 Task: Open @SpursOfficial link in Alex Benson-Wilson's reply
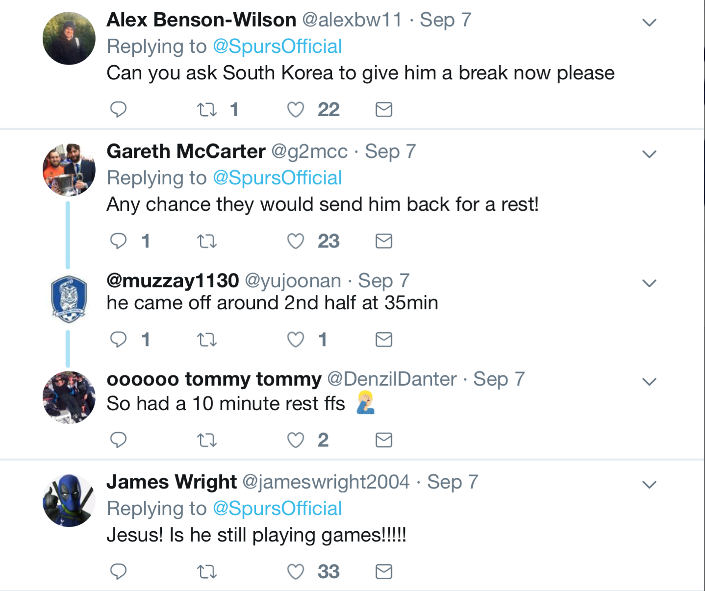277,47
